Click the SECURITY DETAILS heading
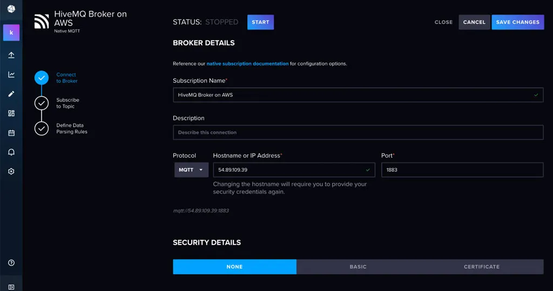Screen dimensions: 553x291 point(207,242)
